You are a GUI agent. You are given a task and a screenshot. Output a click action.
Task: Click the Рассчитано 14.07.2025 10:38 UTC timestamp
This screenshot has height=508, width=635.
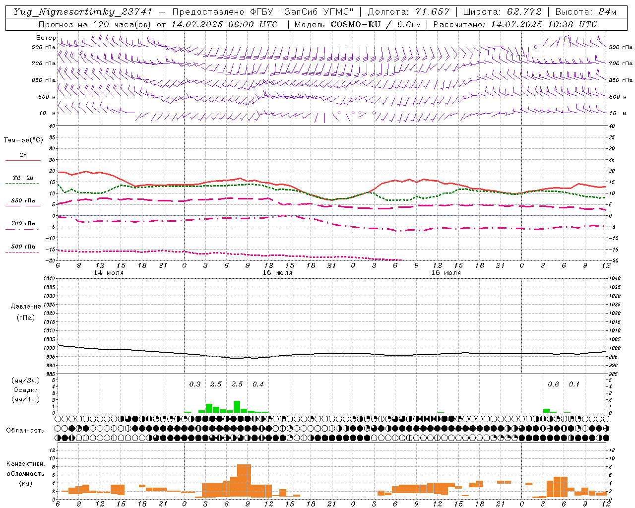tap(515, 24)
